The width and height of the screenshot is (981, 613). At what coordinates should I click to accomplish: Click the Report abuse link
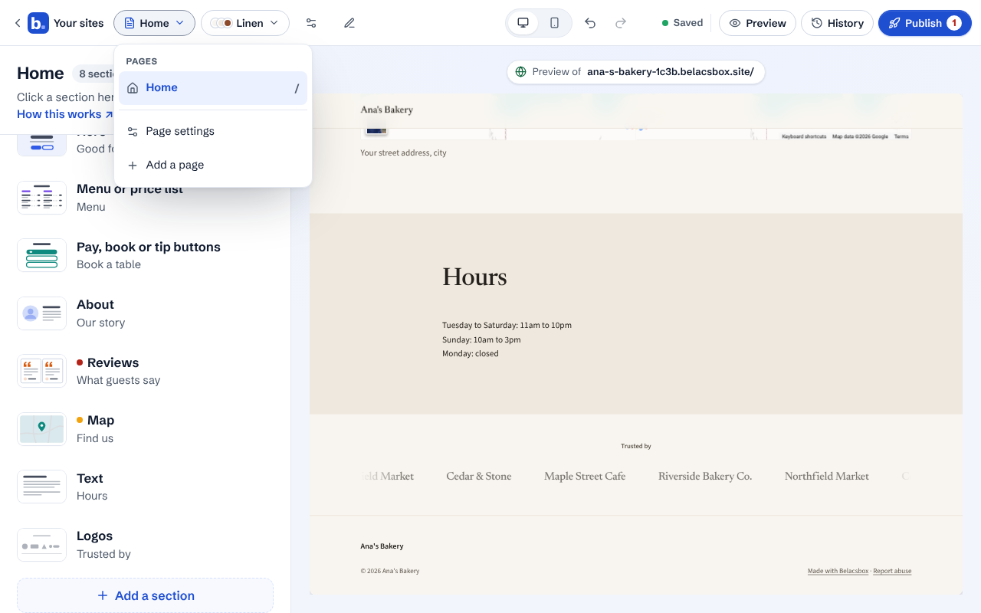pyautogui.click(x=892, y=571)
